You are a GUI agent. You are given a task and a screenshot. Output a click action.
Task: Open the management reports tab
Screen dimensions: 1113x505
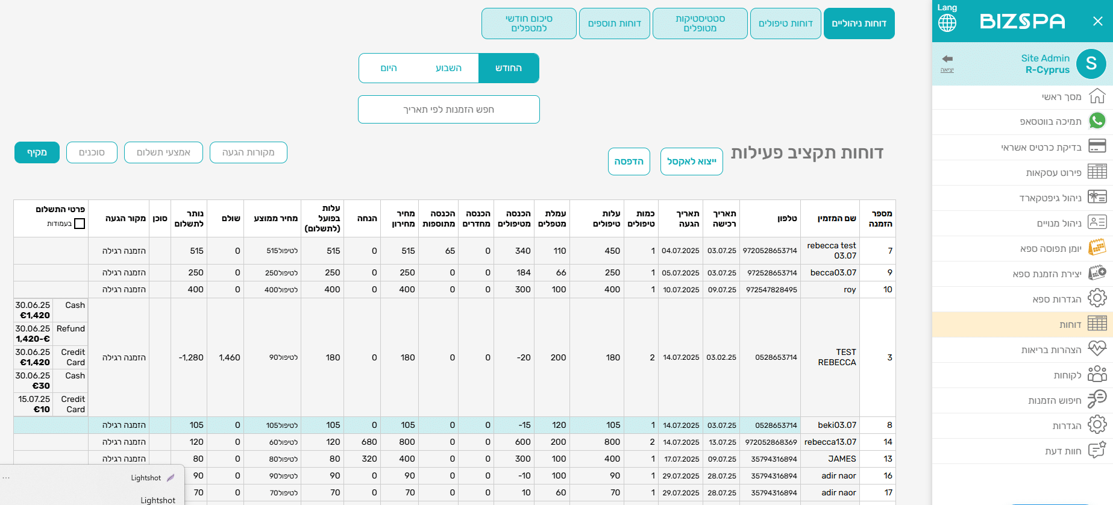click(x=859, y=24)
